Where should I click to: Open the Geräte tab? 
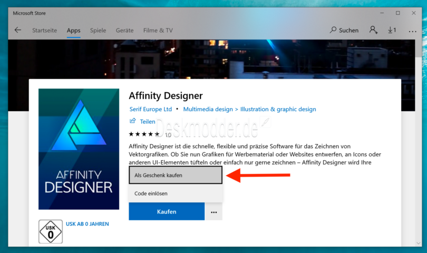[125, 31]
